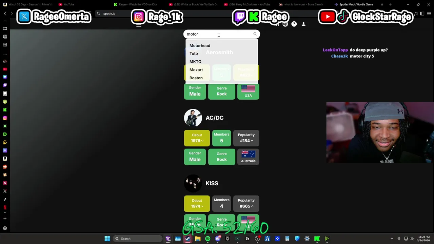
Task: Expand KISS Debut 1974 hint
Action: tap(202, 206)
